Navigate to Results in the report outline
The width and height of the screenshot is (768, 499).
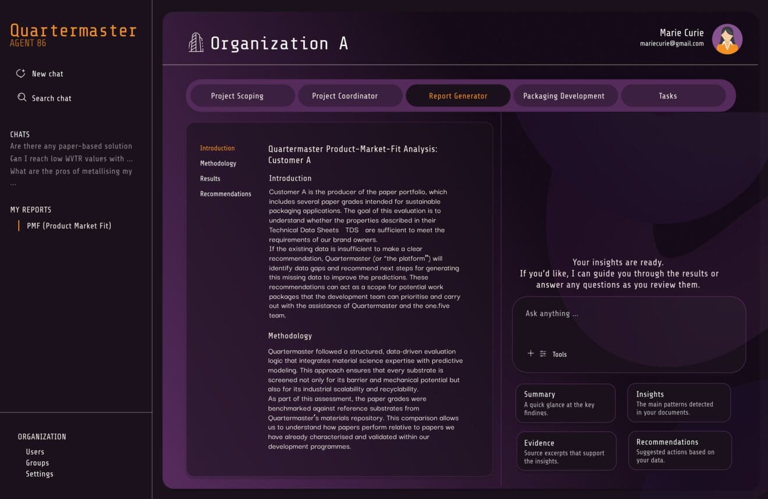210,179
